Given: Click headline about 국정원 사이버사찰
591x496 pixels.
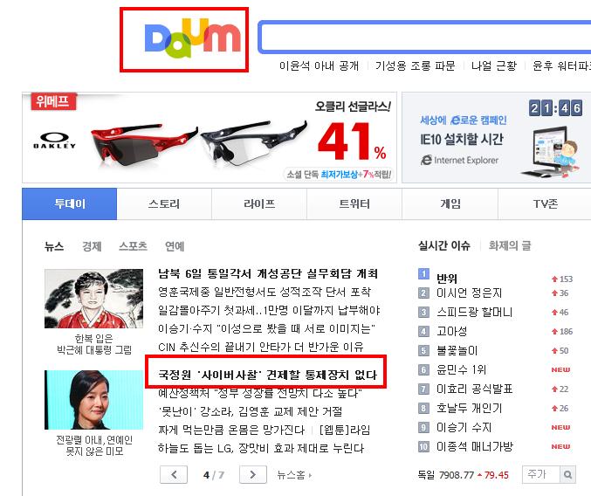Looking at the screenshot, I should click(x=268, y=375).
